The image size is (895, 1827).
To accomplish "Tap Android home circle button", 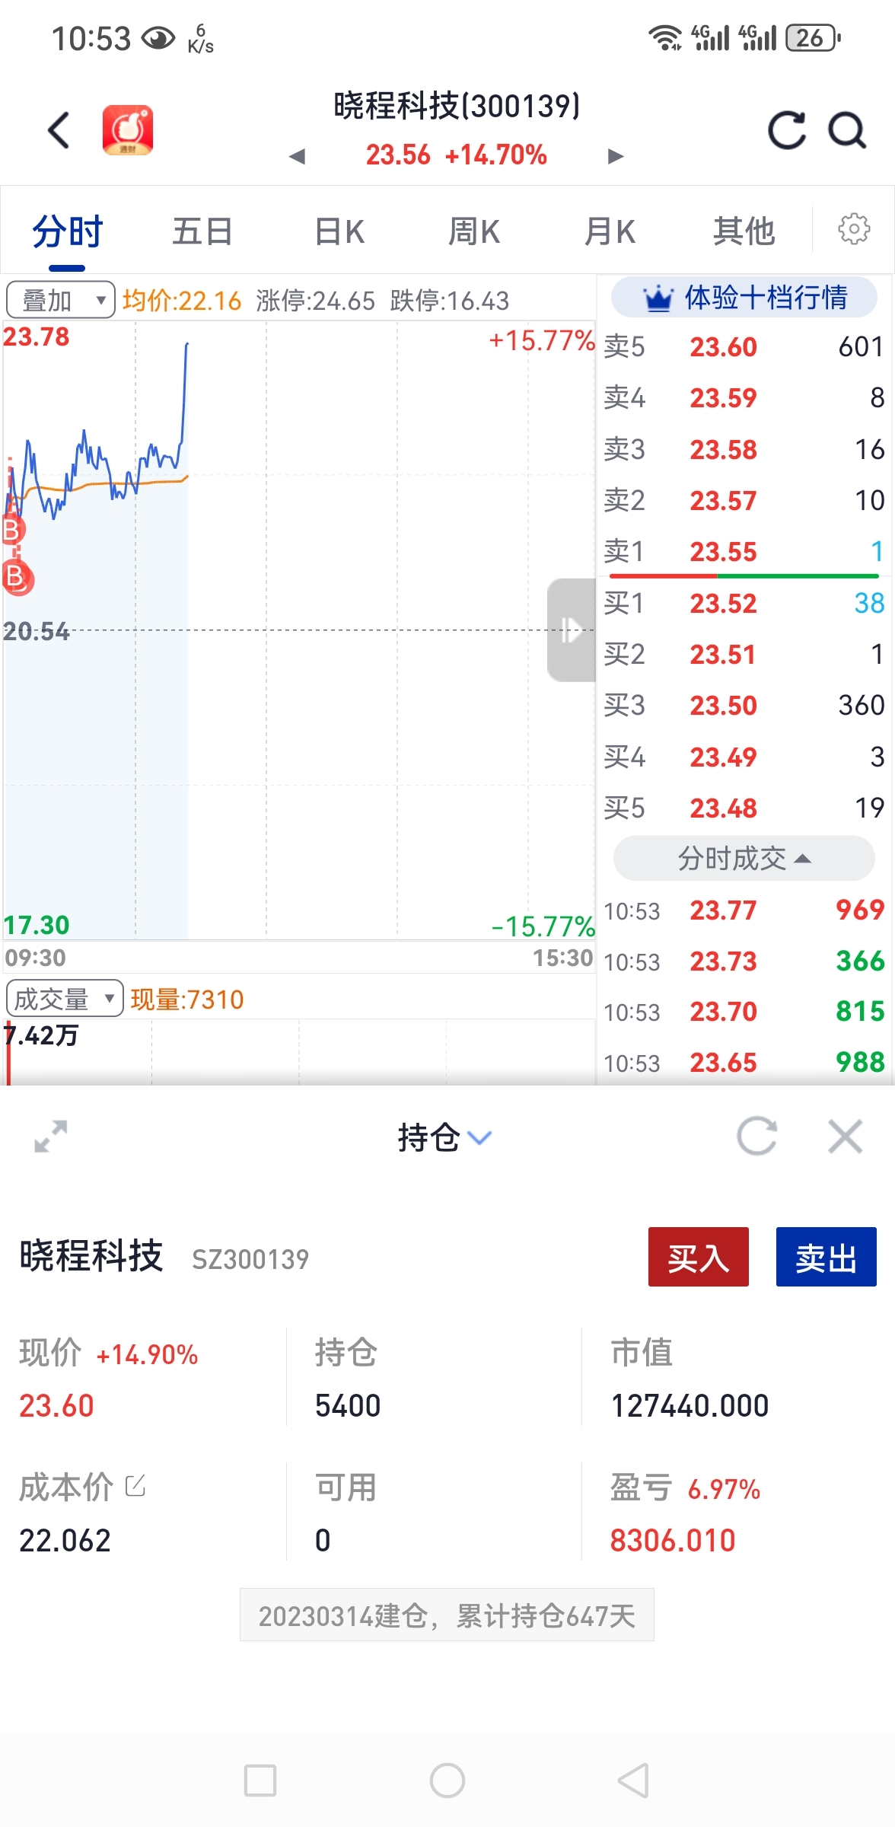I will pyautogui.click(x=447, y=1781).
